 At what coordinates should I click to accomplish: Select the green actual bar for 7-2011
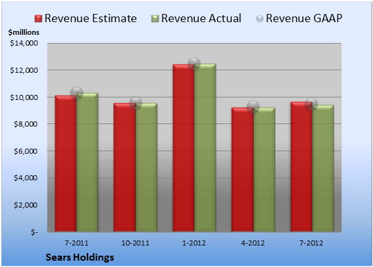pos(88,162)
